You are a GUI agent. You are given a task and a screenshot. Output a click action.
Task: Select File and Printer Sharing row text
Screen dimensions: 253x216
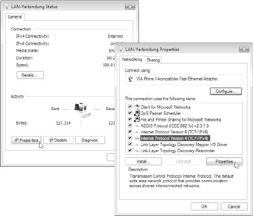point(181,120)
